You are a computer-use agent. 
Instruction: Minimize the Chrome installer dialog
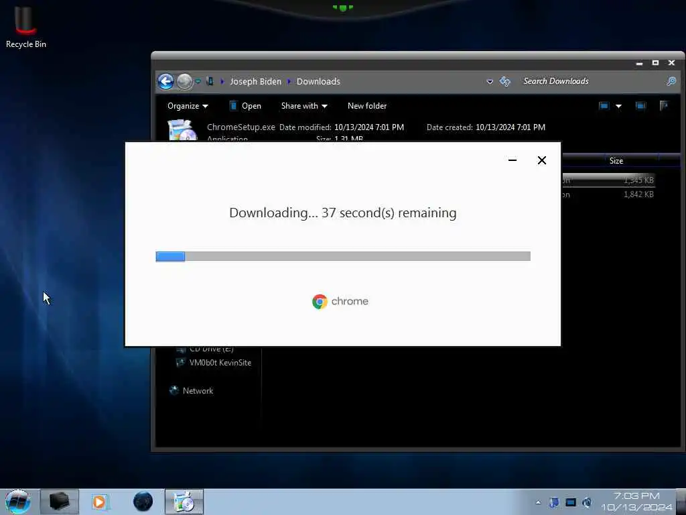512,160
